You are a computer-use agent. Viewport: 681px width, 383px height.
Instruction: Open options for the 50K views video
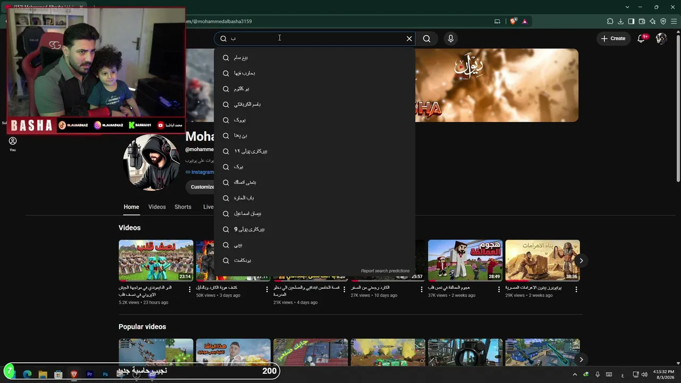267,289
